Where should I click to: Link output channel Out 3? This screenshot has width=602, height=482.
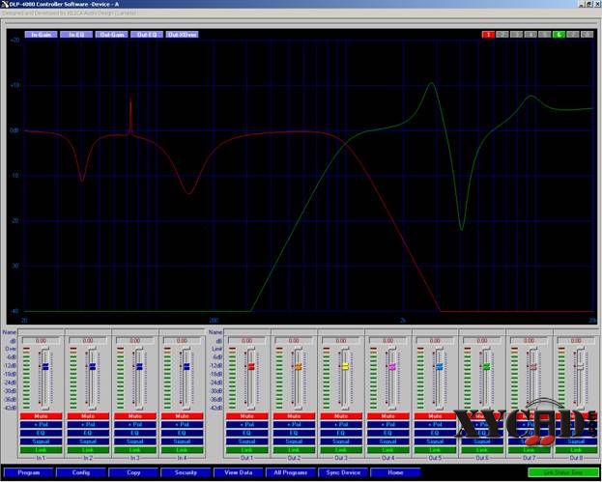(341, 450)
